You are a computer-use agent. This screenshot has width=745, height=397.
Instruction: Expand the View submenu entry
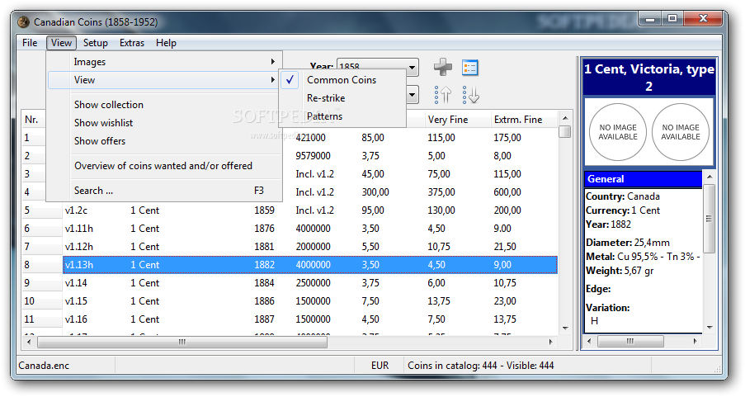pos(164,80)
